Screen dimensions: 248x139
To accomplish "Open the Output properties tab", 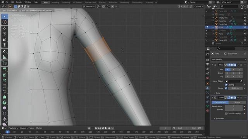I will pos(207,64).
